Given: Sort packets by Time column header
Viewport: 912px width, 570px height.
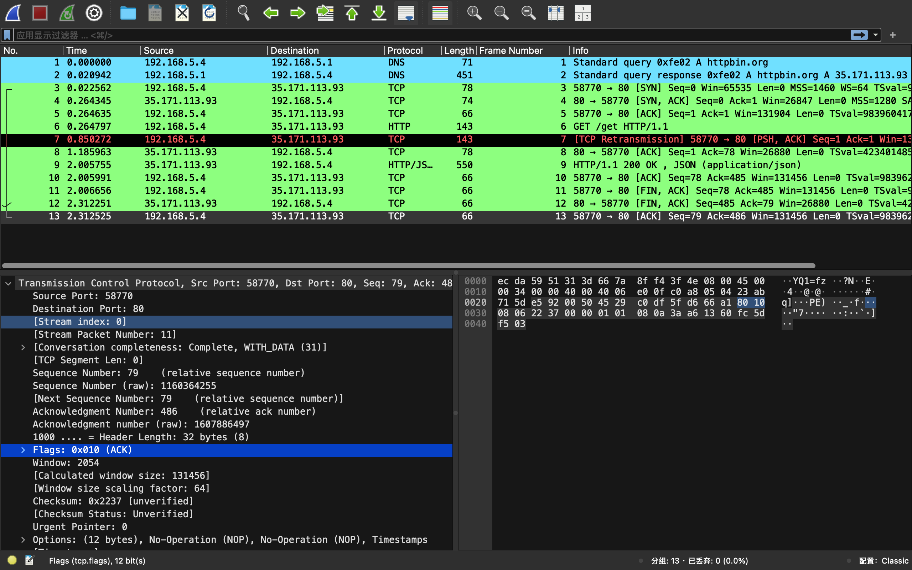Looking at the screenshot, I should click(x=102, y=51).
